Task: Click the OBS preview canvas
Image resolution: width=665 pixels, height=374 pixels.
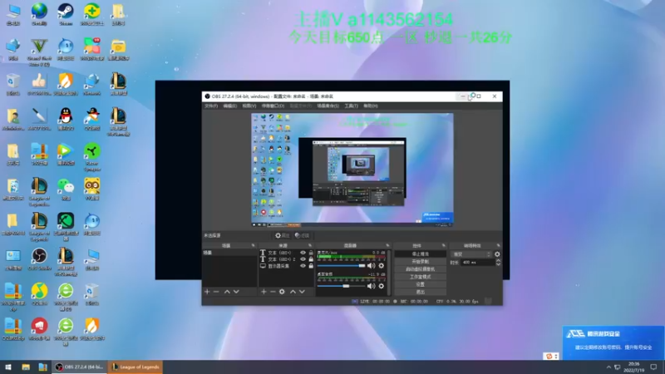Action: (352, 170)
